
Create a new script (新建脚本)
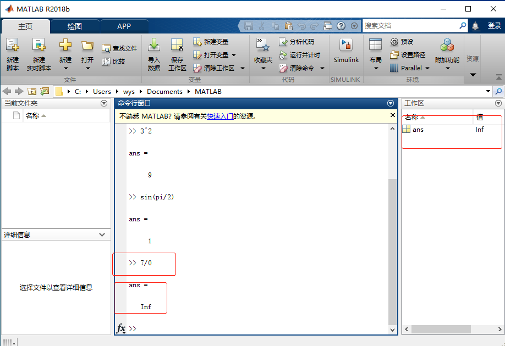point(13,54)
